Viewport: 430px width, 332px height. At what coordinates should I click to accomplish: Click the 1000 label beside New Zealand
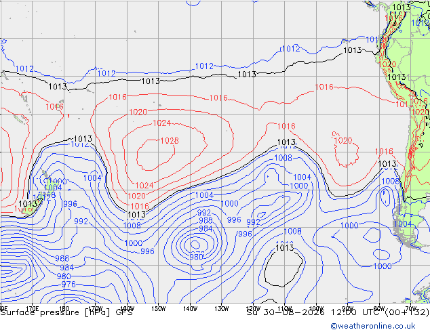click(58, 182)
